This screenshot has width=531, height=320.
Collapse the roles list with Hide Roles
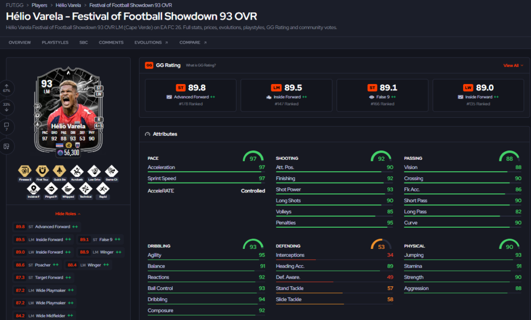coord(68,214)
